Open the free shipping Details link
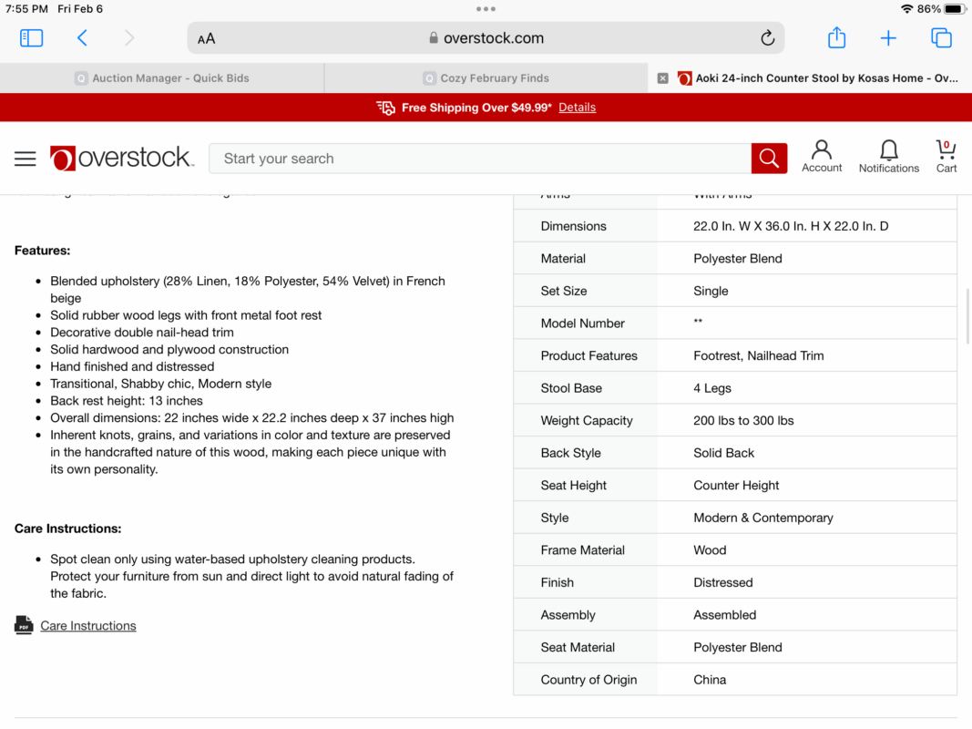This screenshot has height=729, width=972. point(577,108)
